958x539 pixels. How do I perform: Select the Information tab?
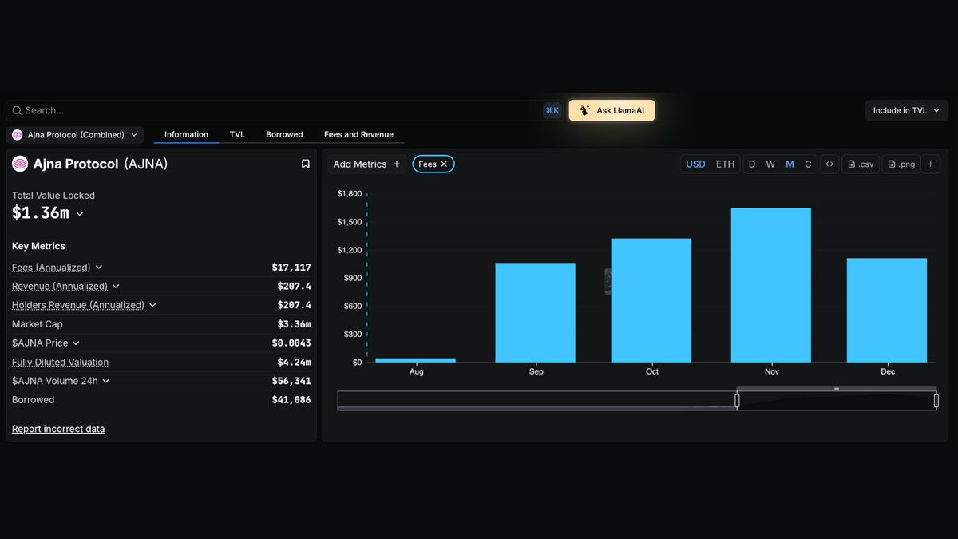(186, 134)
